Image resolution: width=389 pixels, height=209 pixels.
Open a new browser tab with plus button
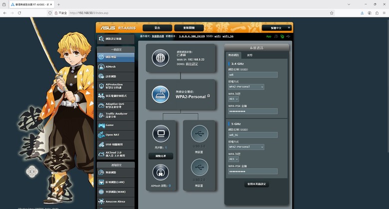tap(58, 4)
